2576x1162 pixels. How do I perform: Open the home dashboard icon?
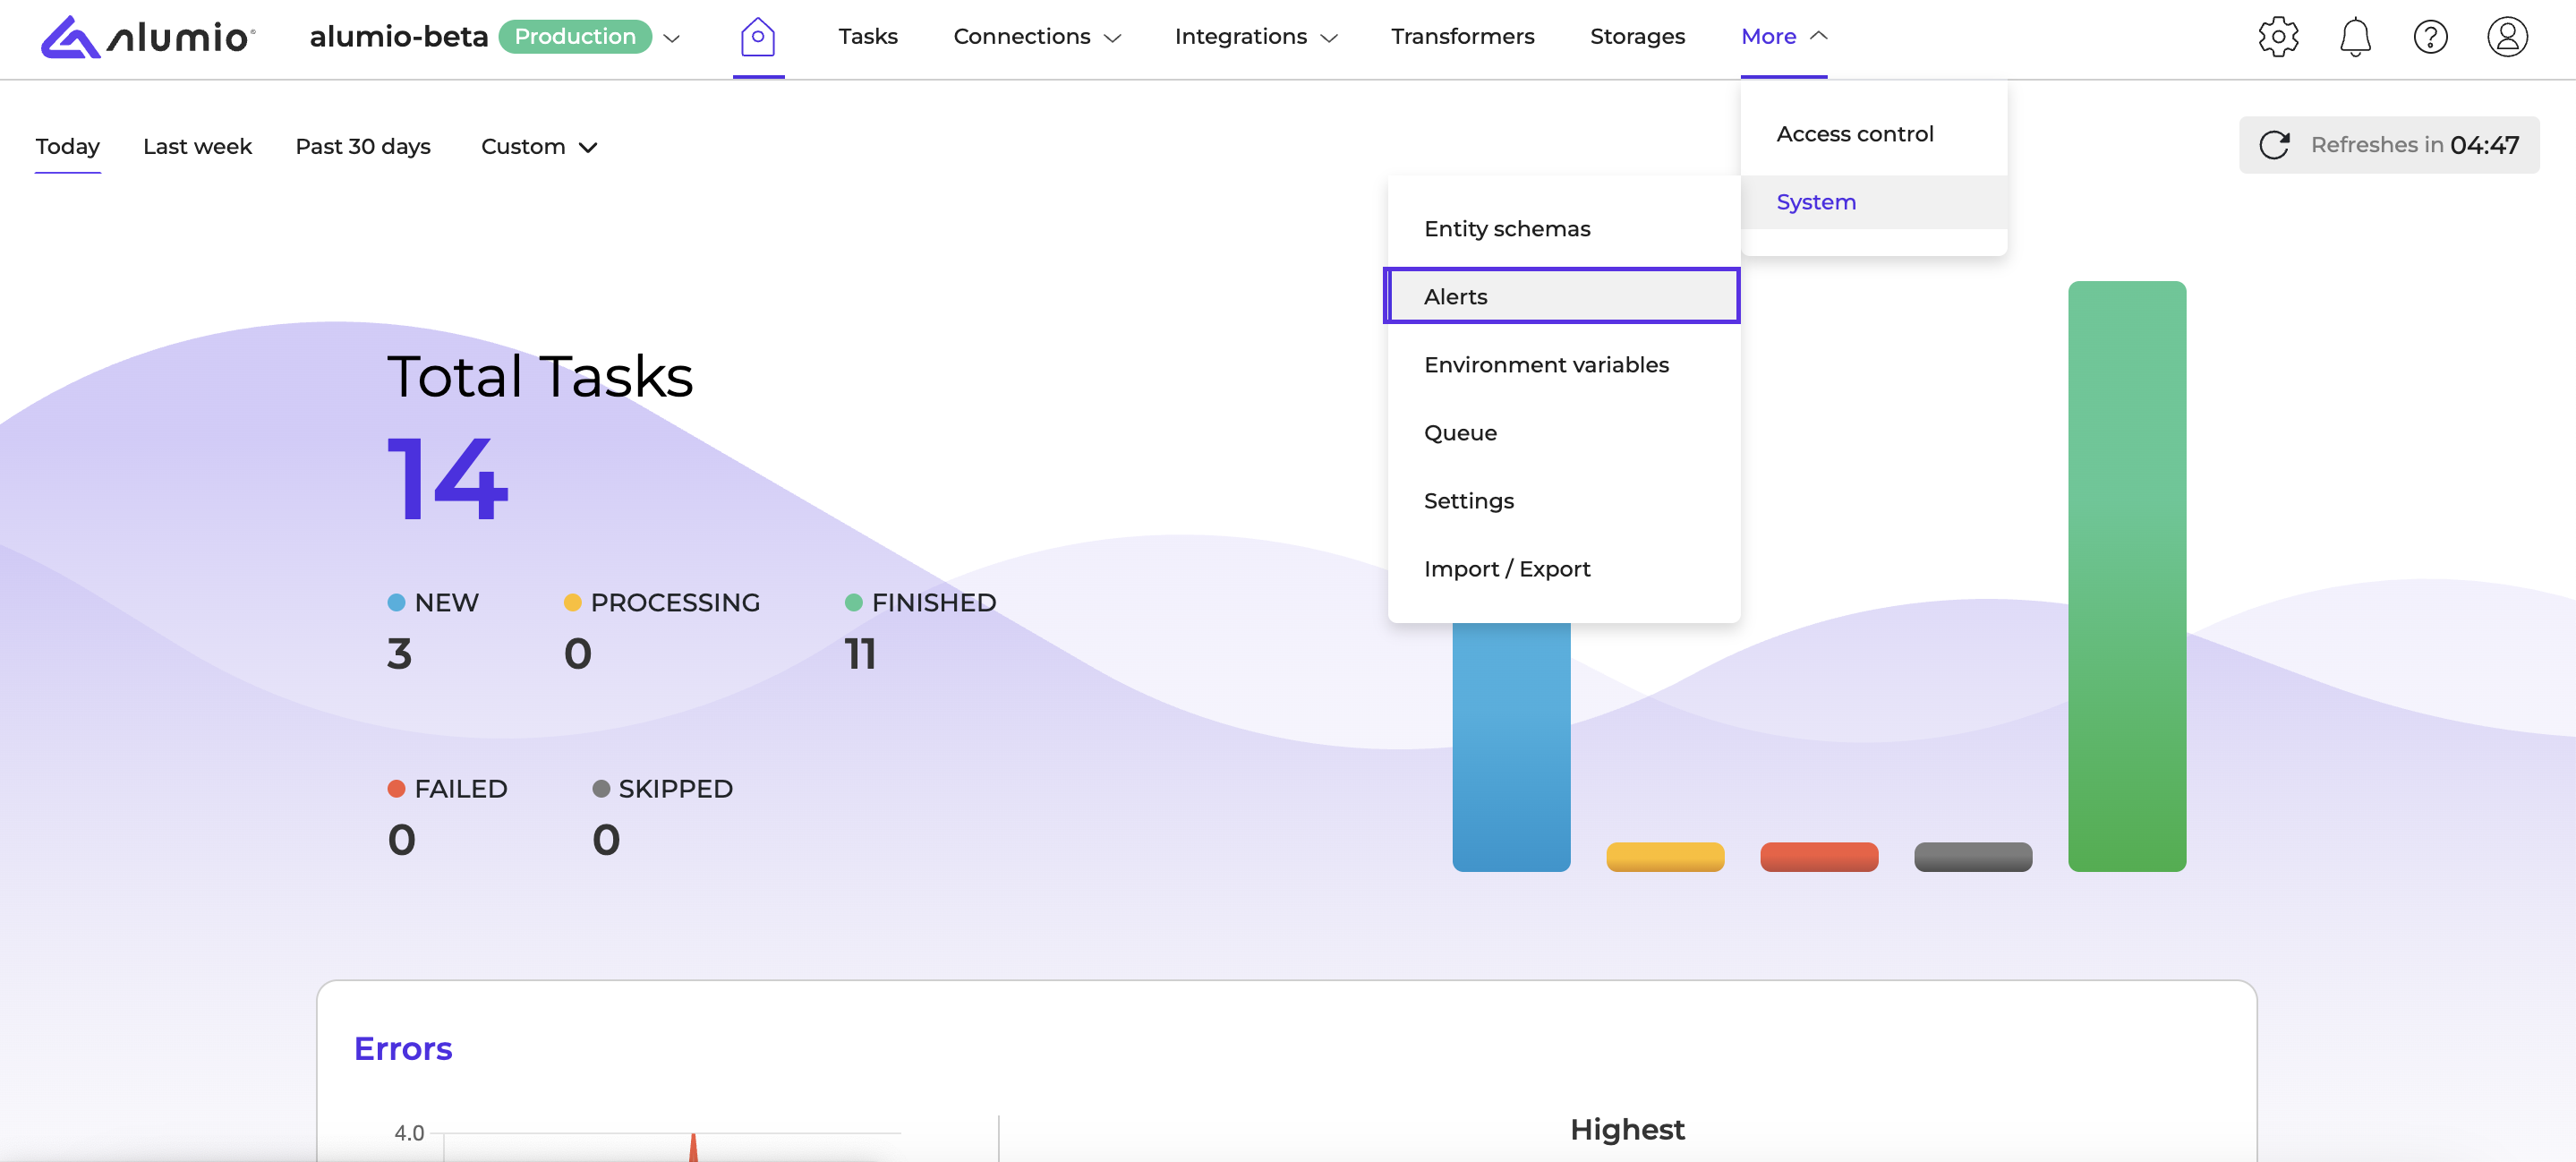(758, 37)
